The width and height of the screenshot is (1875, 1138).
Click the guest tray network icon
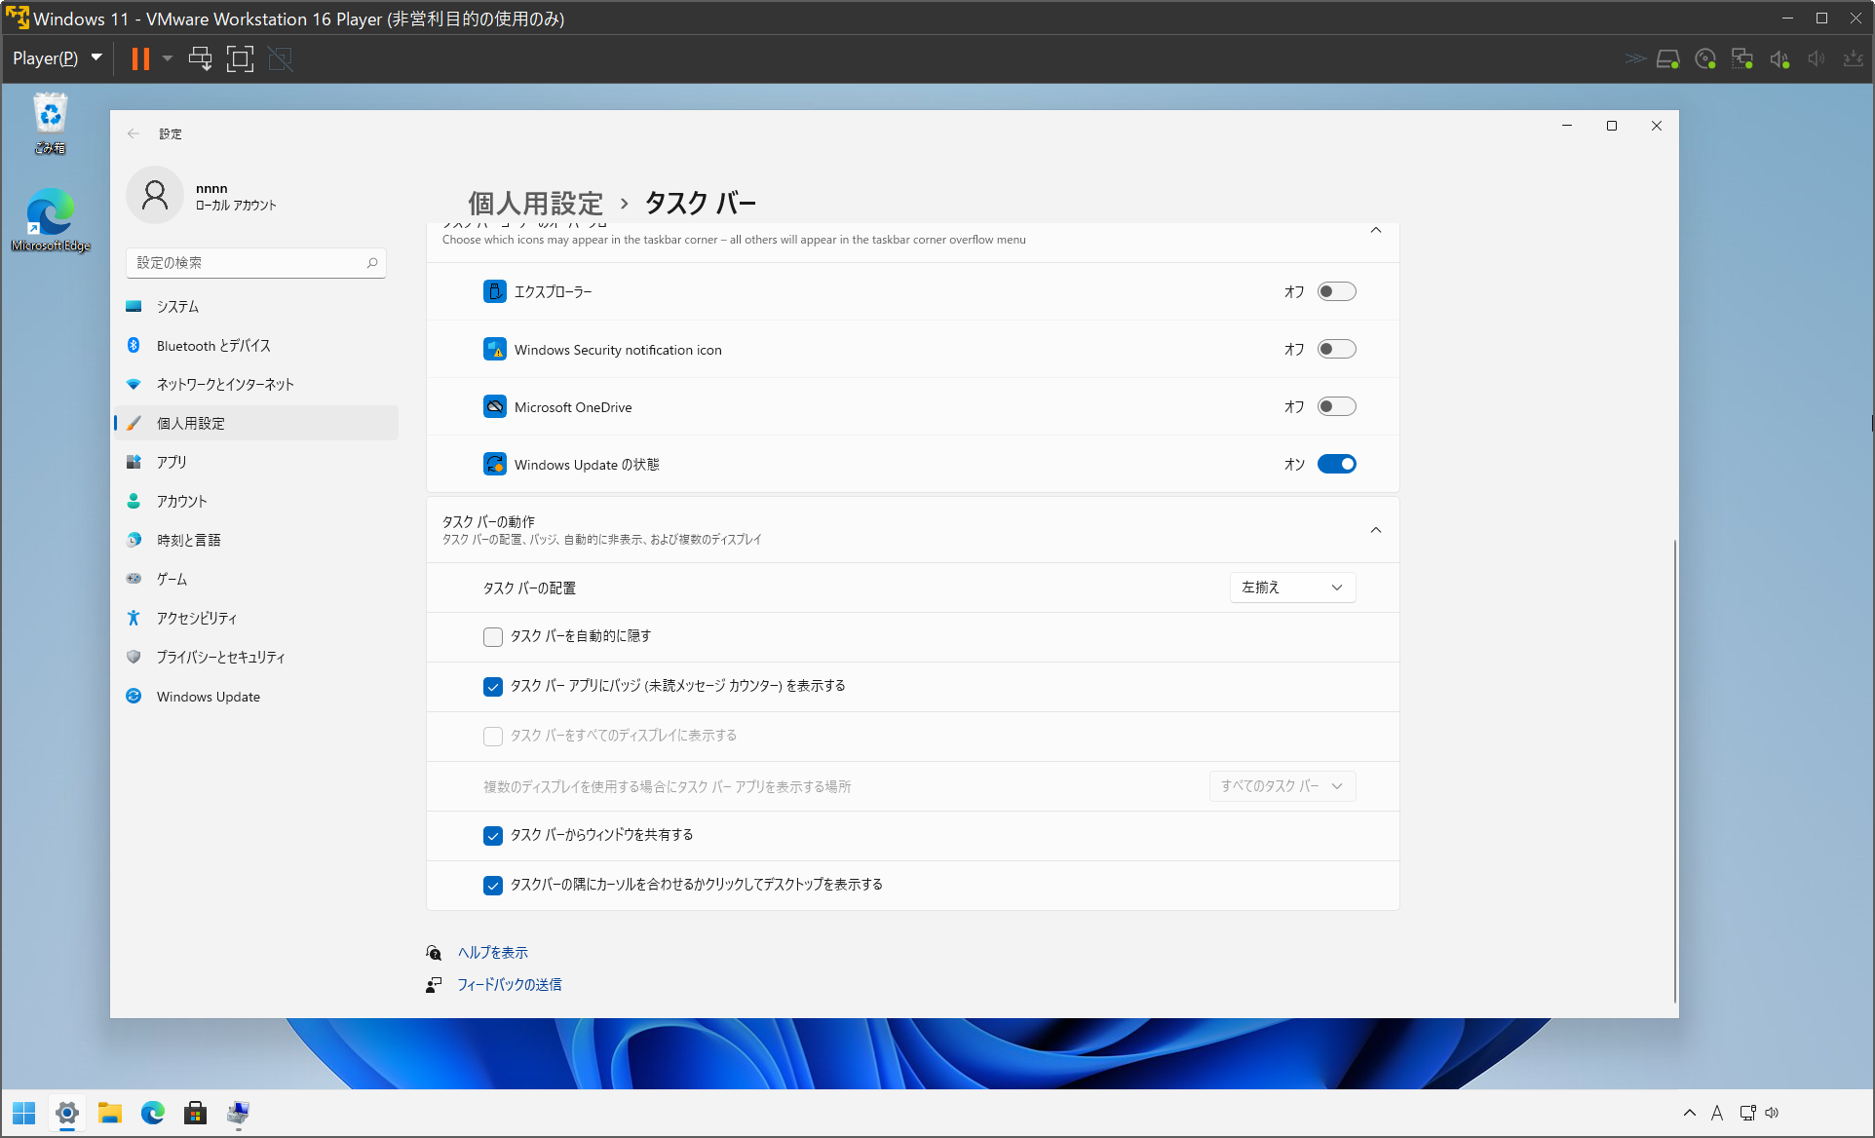pos(1748,1113)
